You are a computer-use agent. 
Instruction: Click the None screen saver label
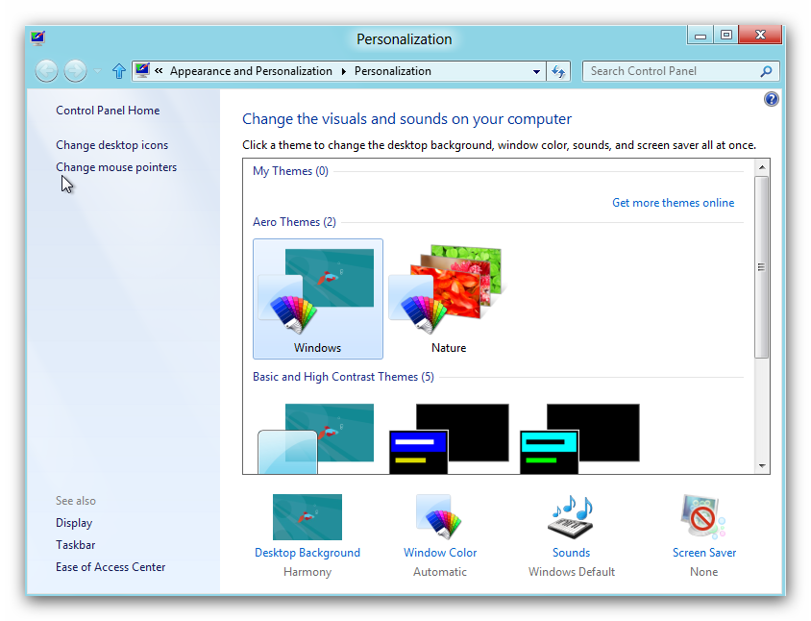(x=704, y=572)
